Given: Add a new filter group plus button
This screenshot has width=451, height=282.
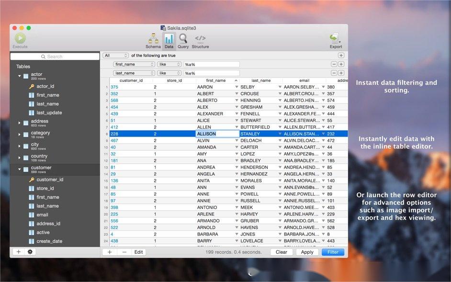Looking at the screenshot, I should pyautogui.click(x=341, y=55).
